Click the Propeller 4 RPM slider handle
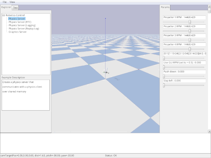This screenshot has height=158, width=211. tap(190, 49)
